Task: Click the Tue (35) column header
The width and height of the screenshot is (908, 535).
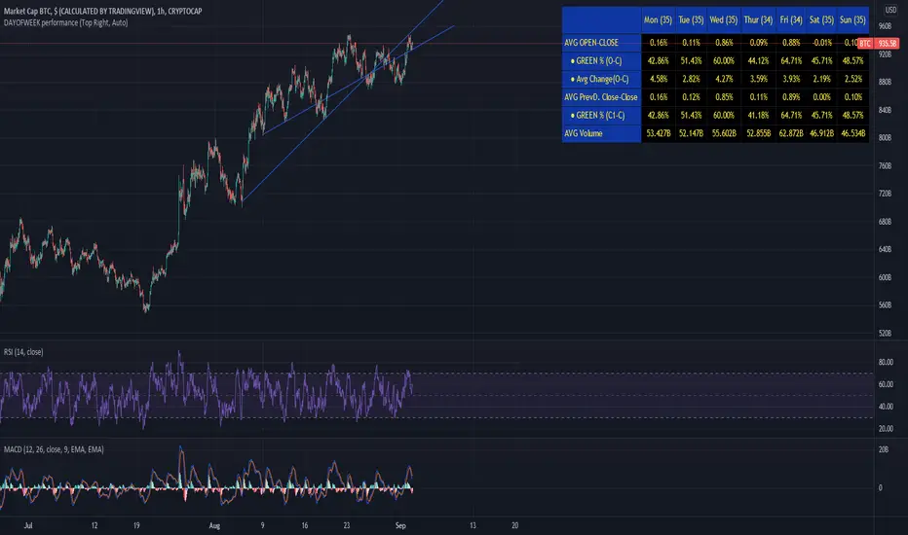Action: point(691,20)
